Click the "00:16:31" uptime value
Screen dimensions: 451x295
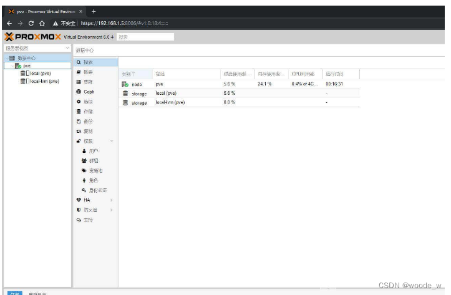(x=334, y=84)
